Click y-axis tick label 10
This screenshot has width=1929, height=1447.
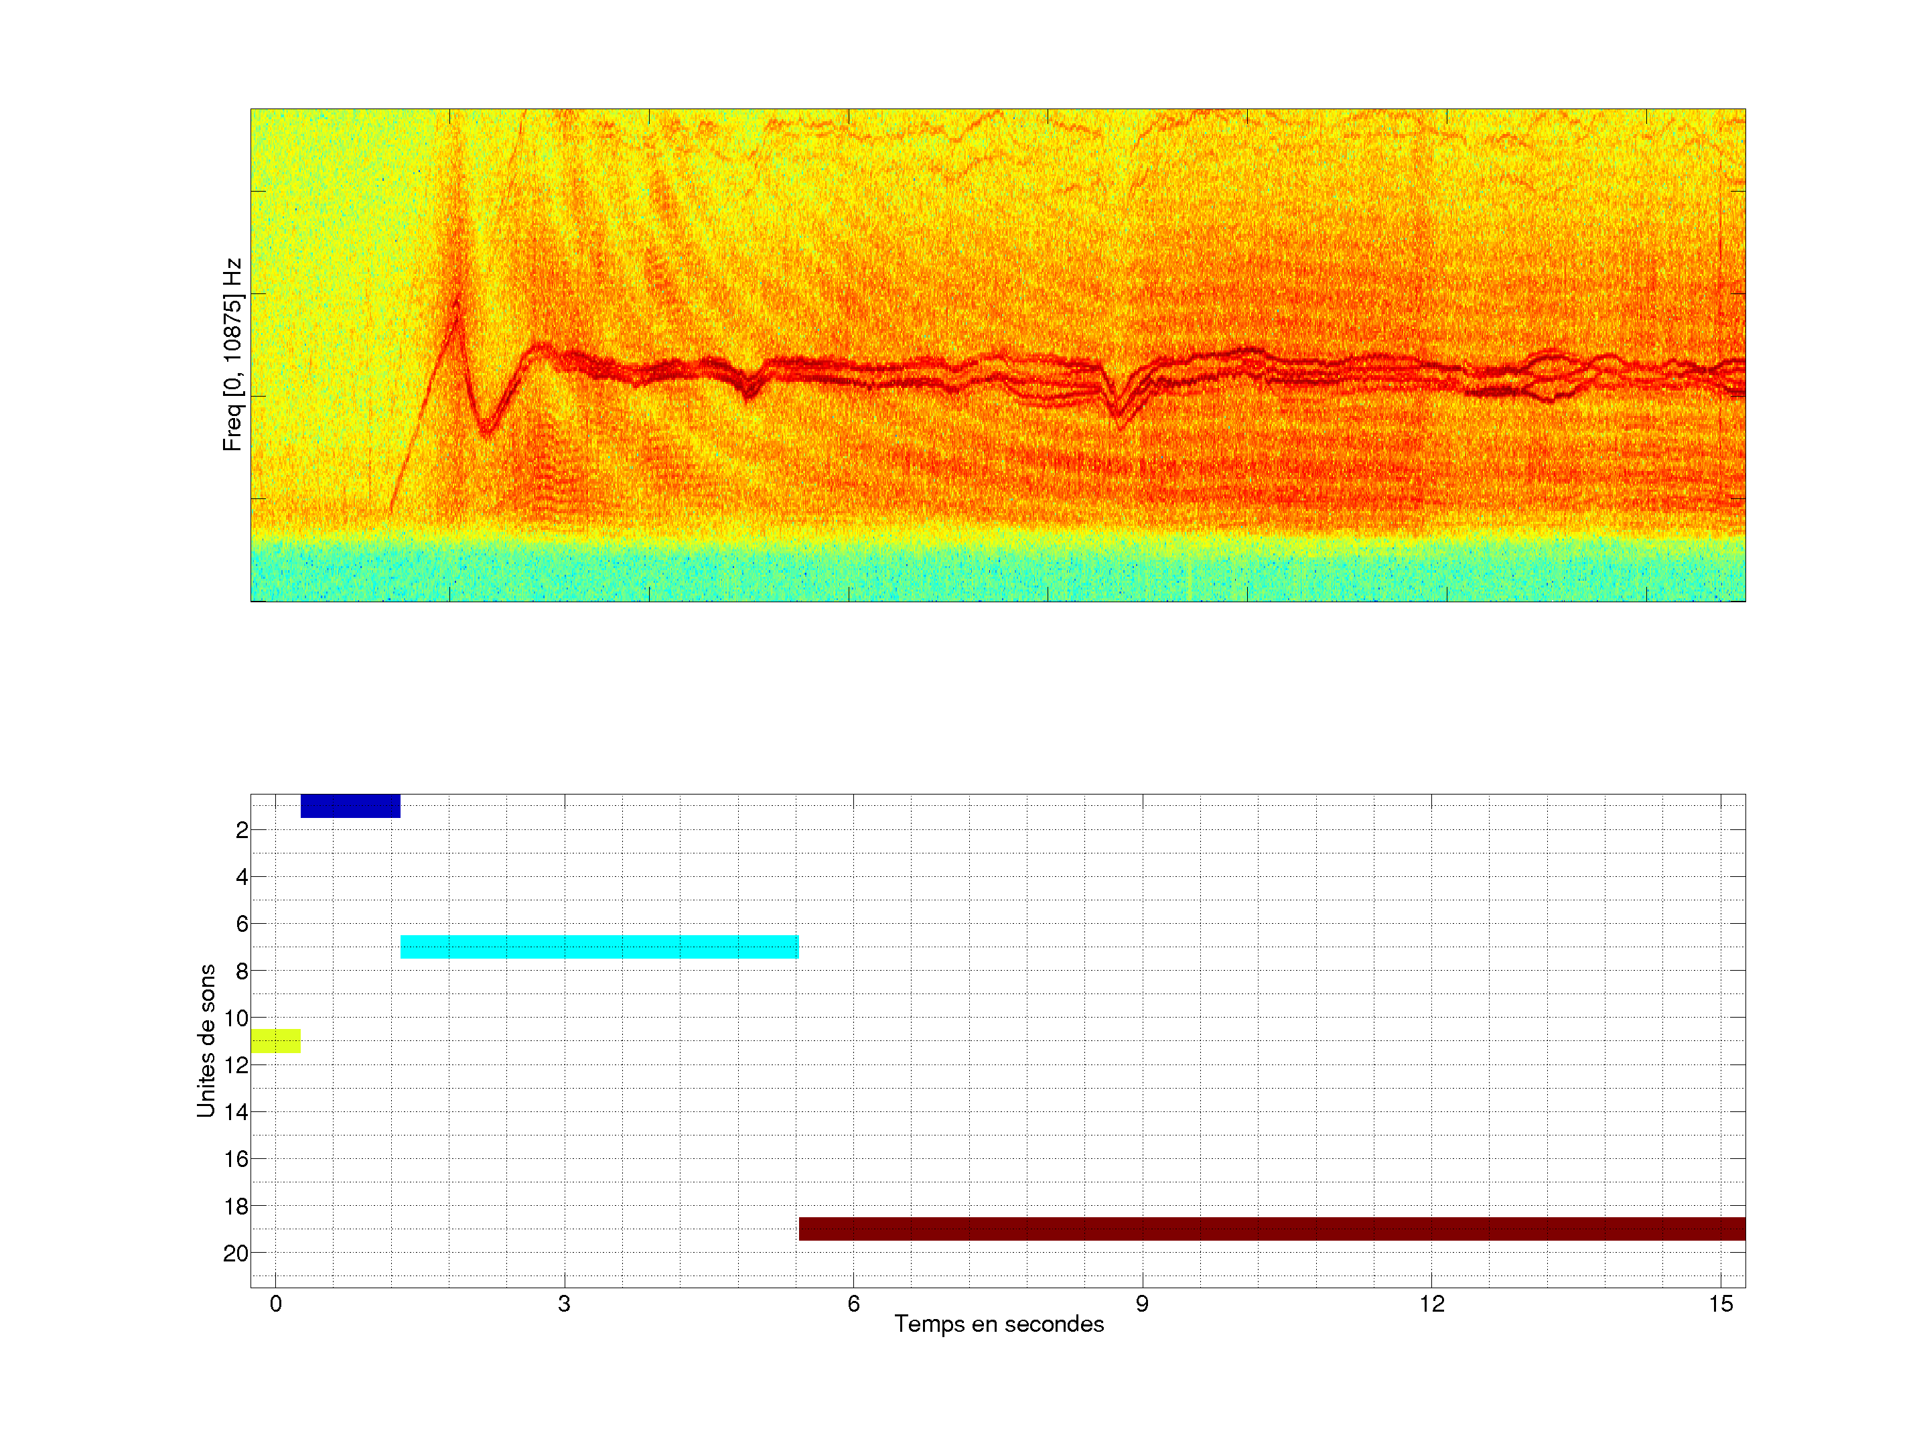coord(236,1018)
